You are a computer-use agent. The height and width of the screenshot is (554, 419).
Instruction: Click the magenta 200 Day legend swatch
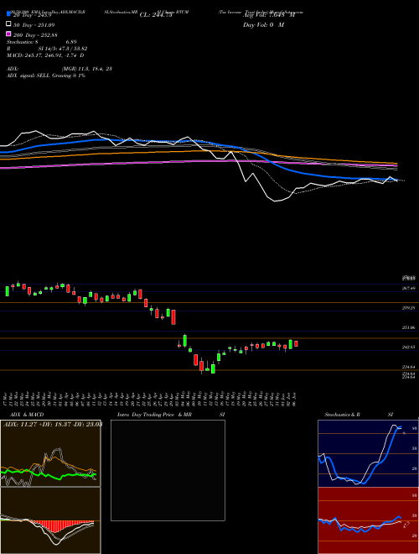tap(8, 34)
